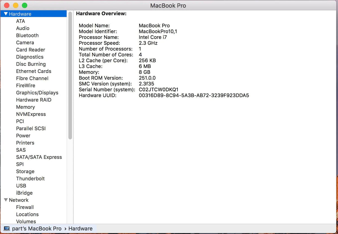Open the Card Reader entry
The image size is (338, 234).
(31, 50)
